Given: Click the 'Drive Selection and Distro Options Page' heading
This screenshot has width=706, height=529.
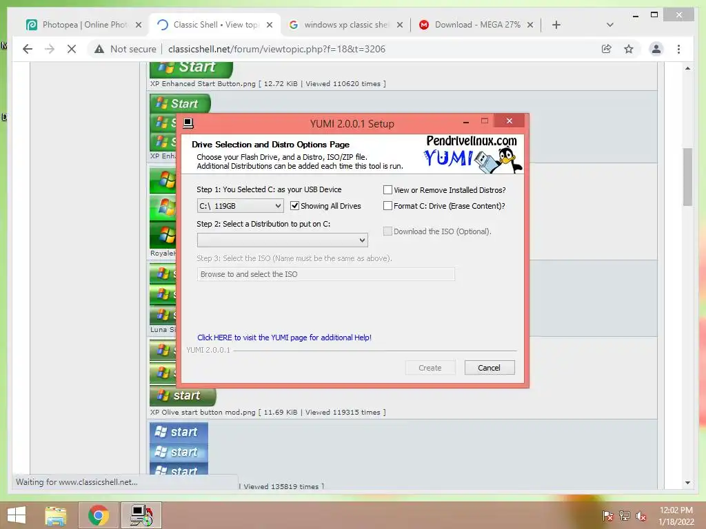Looking at the screenshot, I should tap(270, 145).
